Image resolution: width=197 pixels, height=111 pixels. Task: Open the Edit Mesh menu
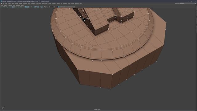tap(33, 3)
